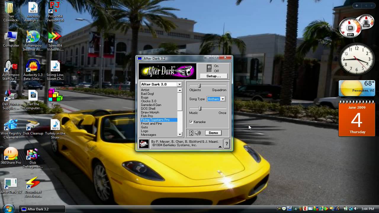379x213 pixels.
Task: Choose Messages module
Action: click(x=159, y=135)
